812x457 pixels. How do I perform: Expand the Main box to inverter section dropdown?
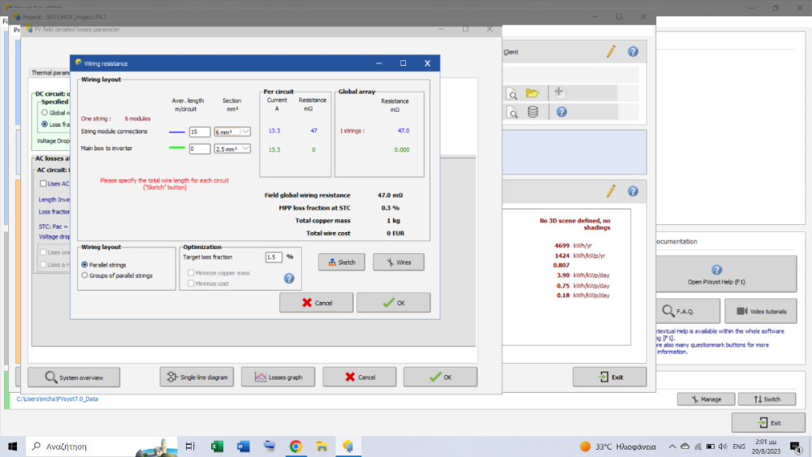(245, 149)
